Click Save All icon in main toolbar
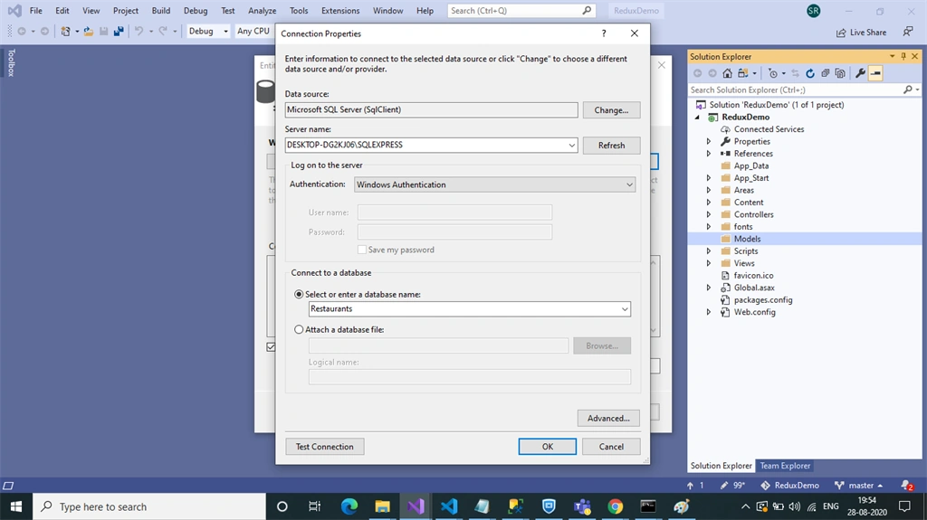The image size is (927, 520). [119, 32]
